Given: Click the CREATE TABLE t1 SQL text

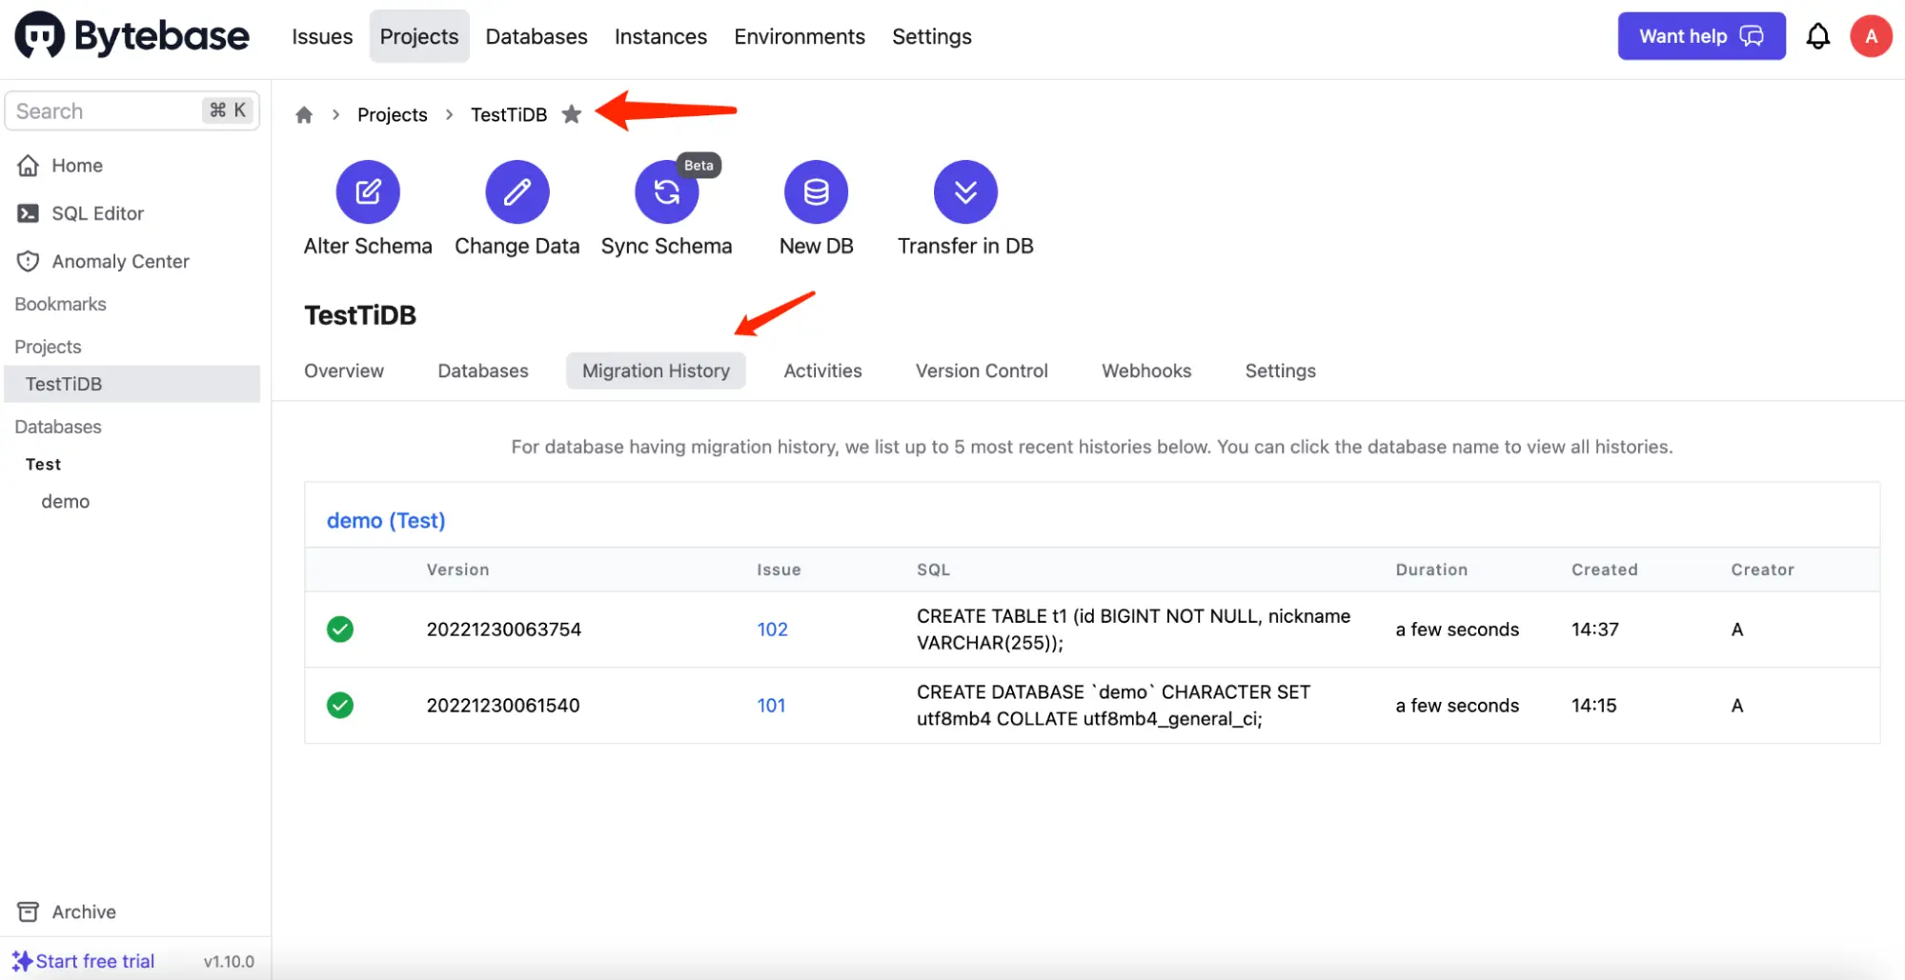Looking at the screenshot, I should click(x=1133, y=629).
